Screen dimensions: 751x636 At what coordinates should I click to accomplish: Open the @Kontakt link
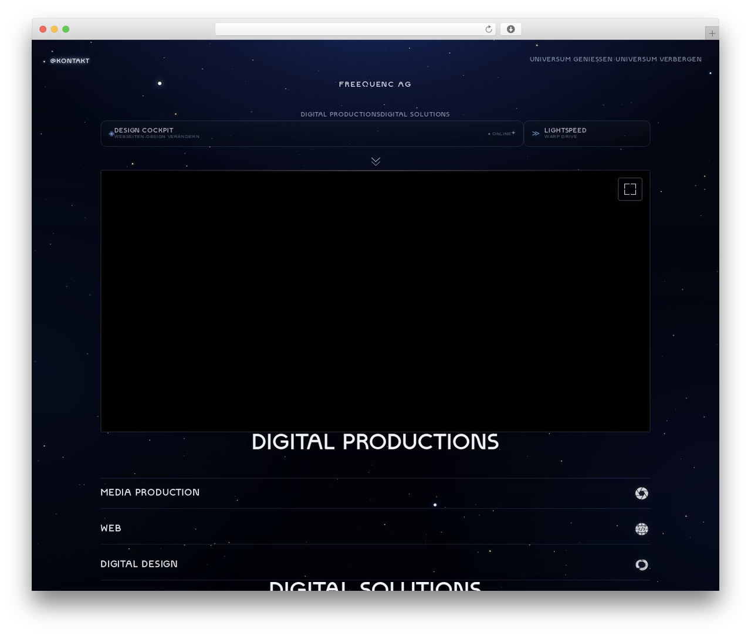[x=70, y=61]
